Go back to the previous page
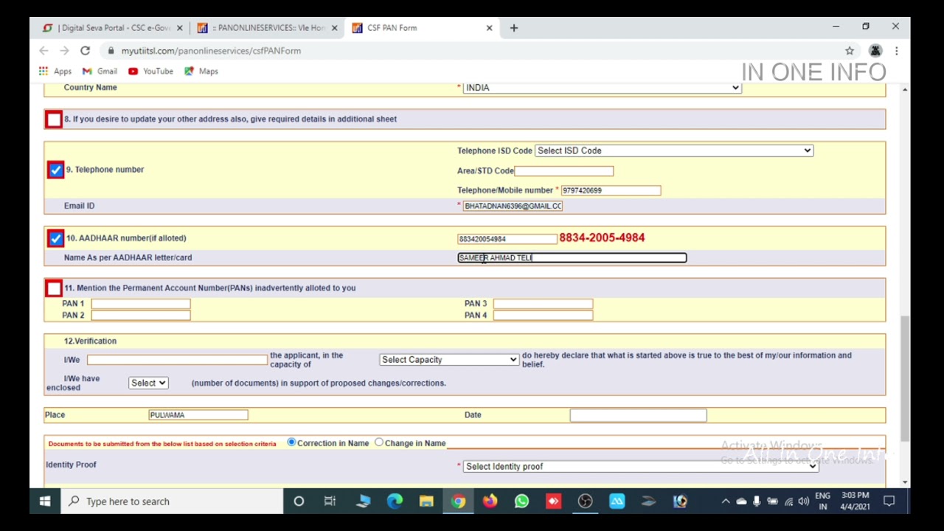 point(44,51)
